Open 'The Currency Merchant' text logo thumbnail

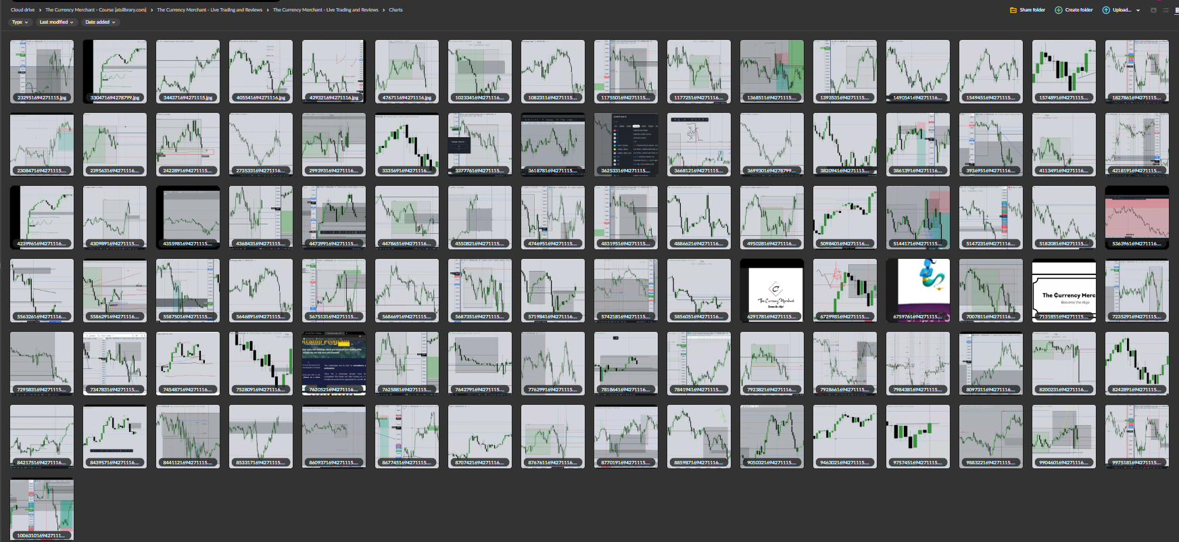pos(1064,290)
